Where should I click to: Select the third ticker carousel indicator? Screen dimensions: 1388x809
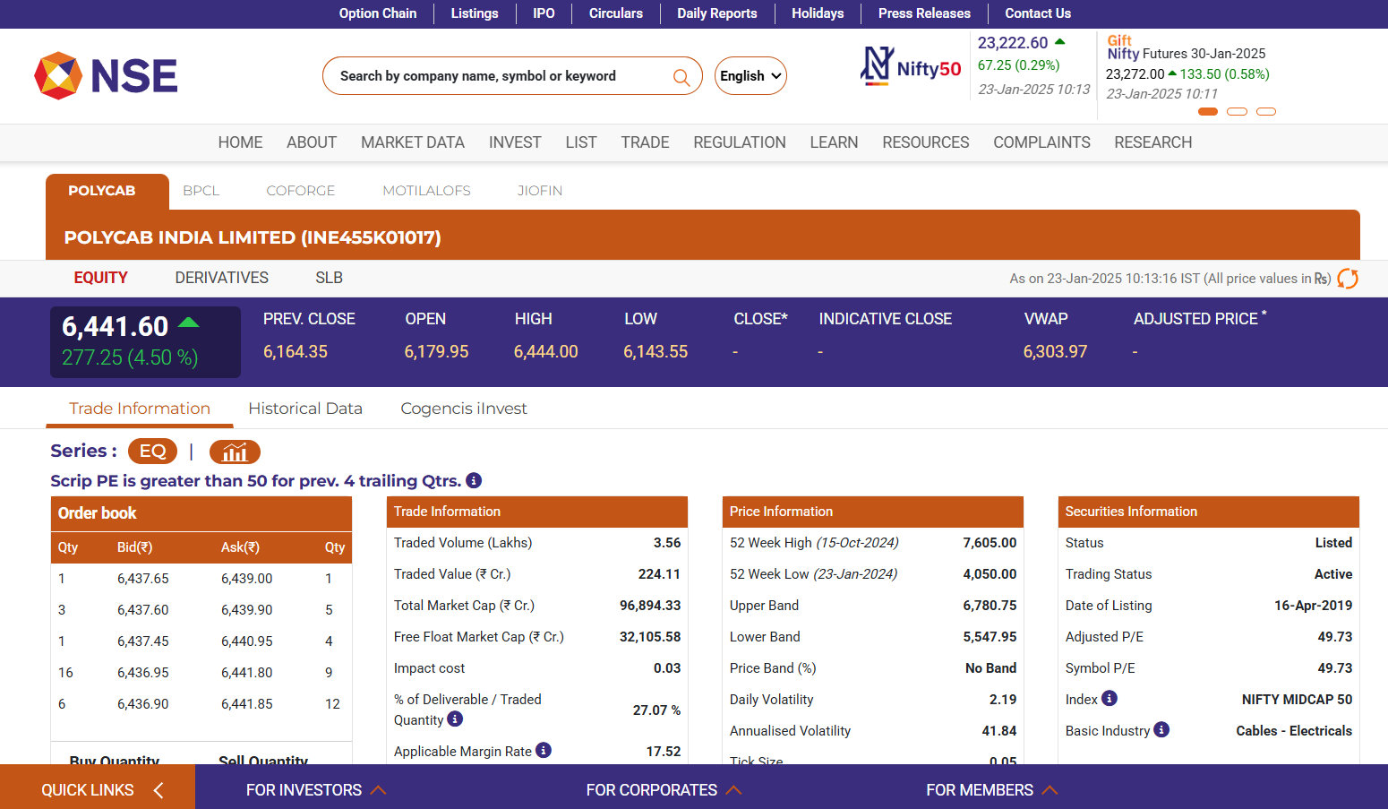[1266, 112]
